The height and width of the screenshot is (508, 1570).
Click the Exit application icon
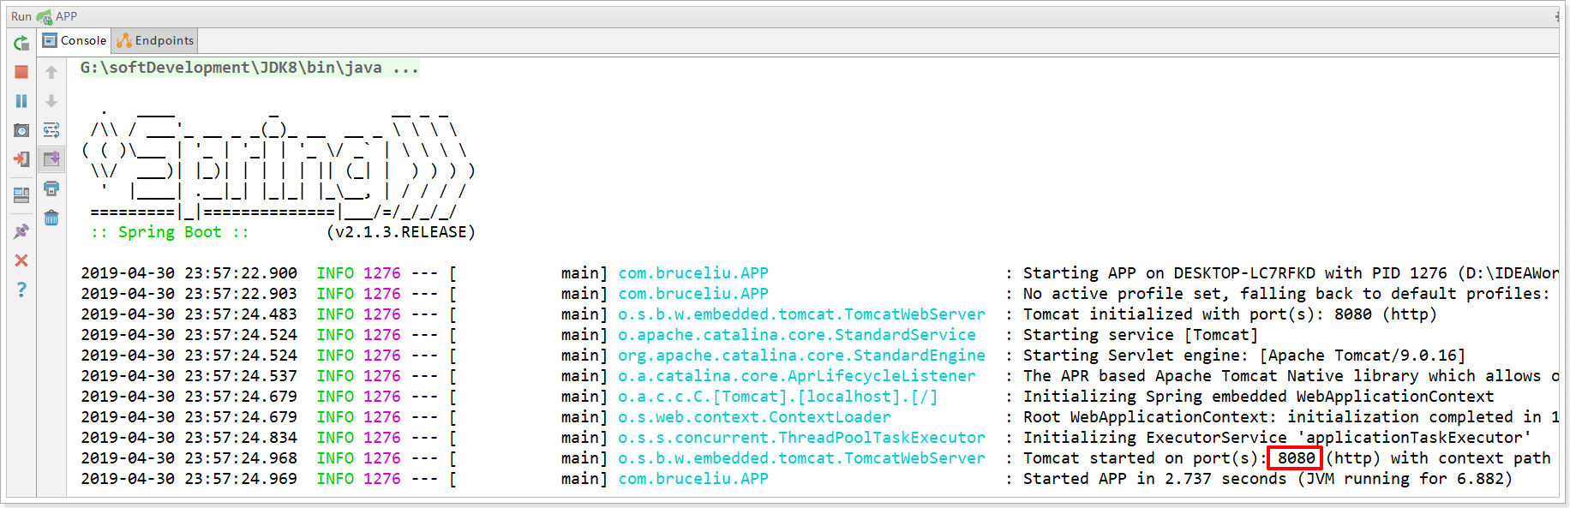tap(21, 159)
